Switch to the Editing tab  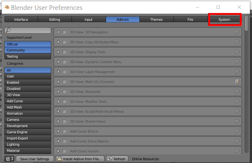(x=55, y=20)
